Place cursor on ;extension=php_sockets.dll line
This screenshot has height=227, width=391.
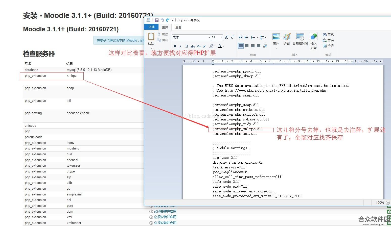click(x=239, y=110)
